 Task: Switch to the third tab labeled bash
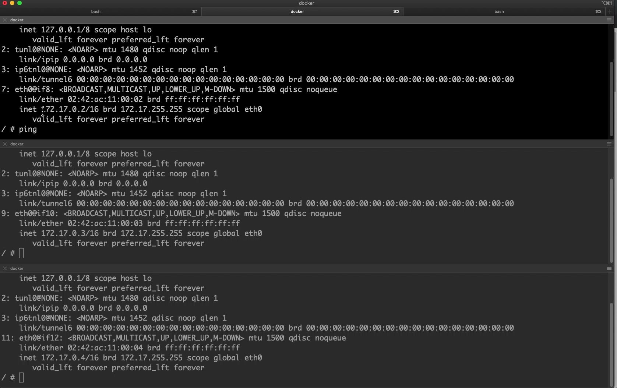point(504,11)
